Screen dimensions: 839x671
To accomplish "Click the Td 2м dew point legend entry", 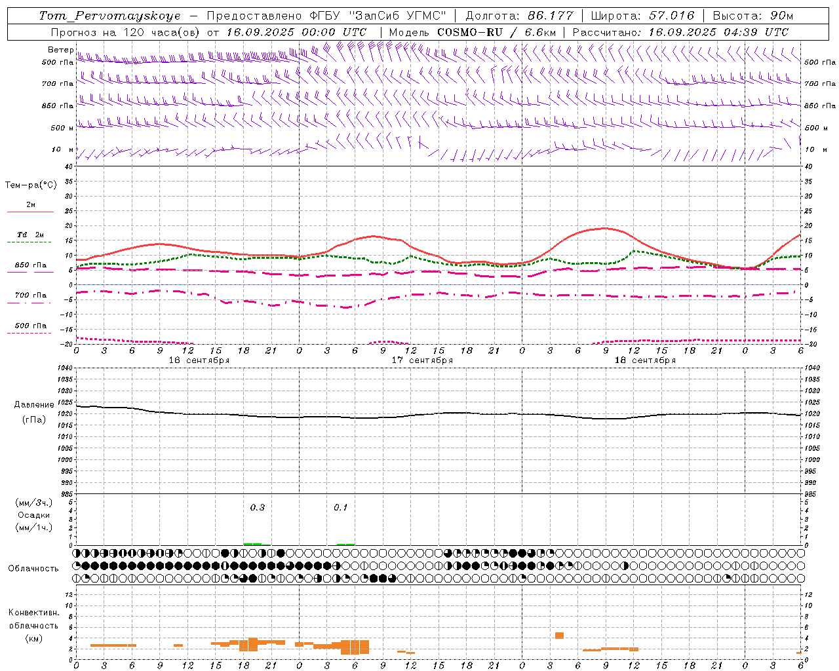I will click(31, 235).
